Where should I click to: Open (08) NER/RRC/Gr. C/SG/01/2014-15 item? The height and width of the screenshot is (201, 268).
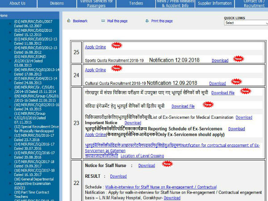[x=35, y=89]
